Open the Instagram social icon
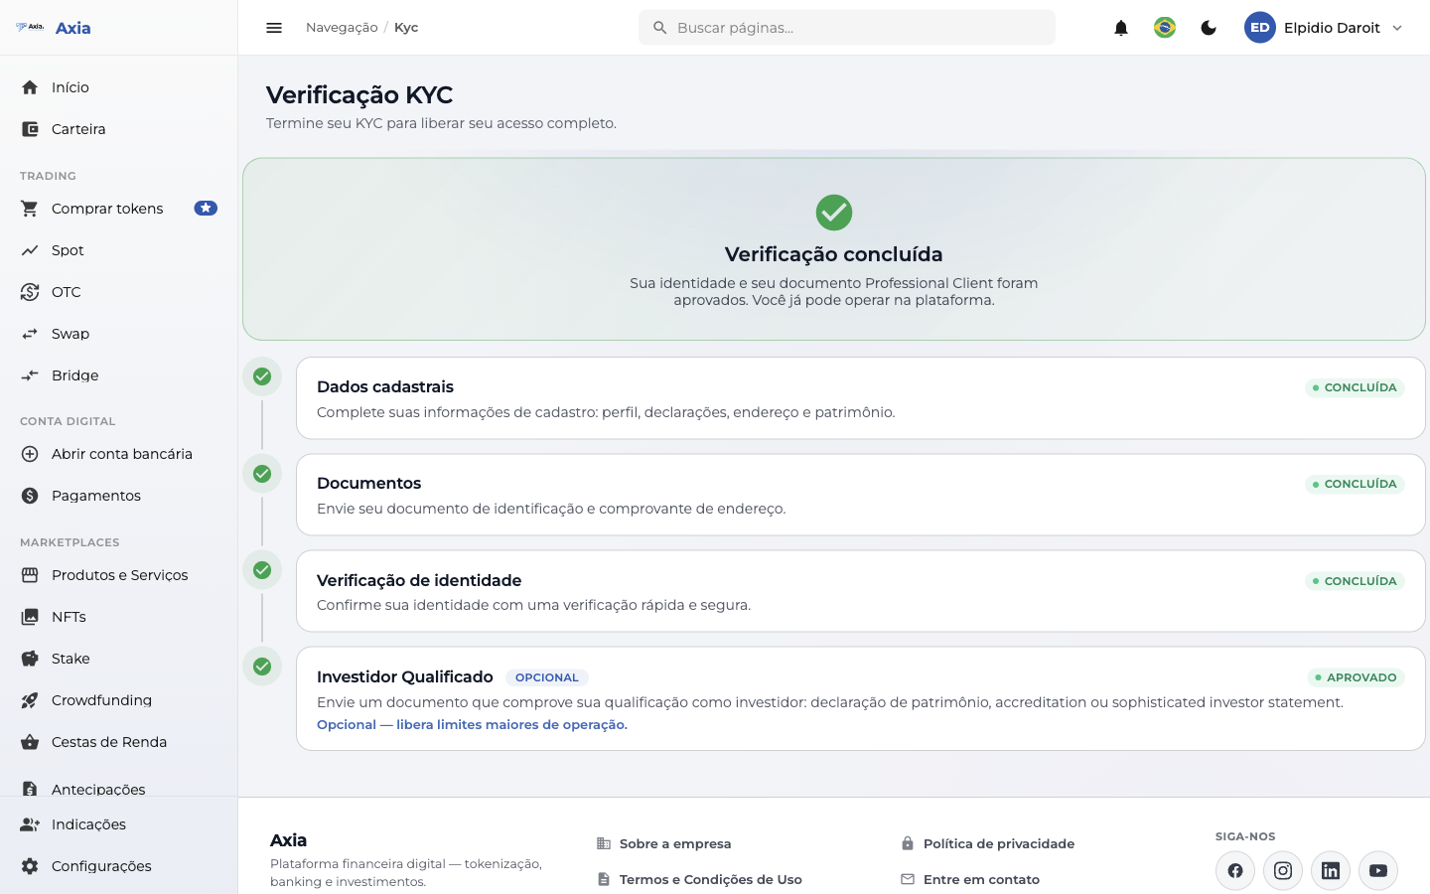Image resolution: width=1430 pixels, height=894 pixels. point(1283,871)
